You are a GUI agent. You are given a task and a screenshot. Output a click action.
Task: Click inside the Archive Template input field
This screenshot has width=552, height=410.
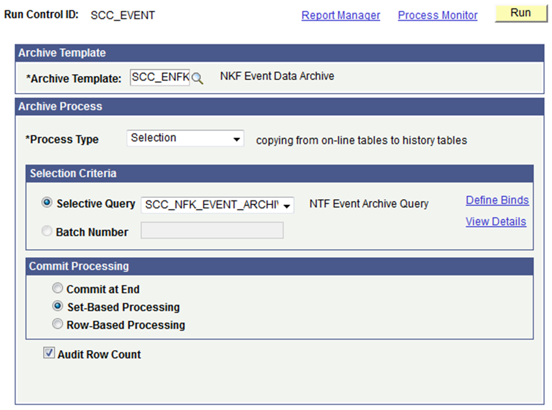point(159,77)
